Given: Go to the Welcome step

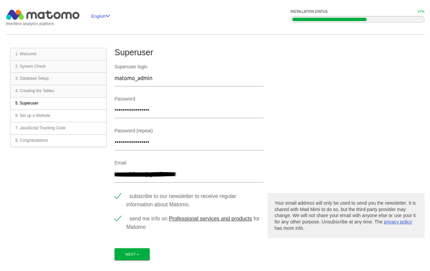Looking at the screenshot, I should pos(58,54).
